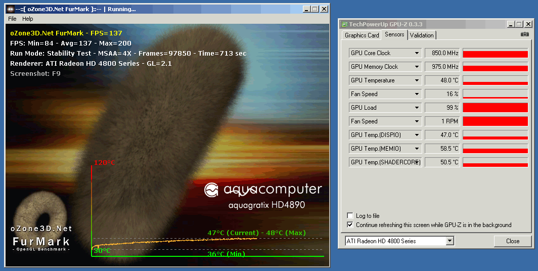538x271 pixels.
Task: Maximize the GPU-Z window
Action: coord(519,24)
